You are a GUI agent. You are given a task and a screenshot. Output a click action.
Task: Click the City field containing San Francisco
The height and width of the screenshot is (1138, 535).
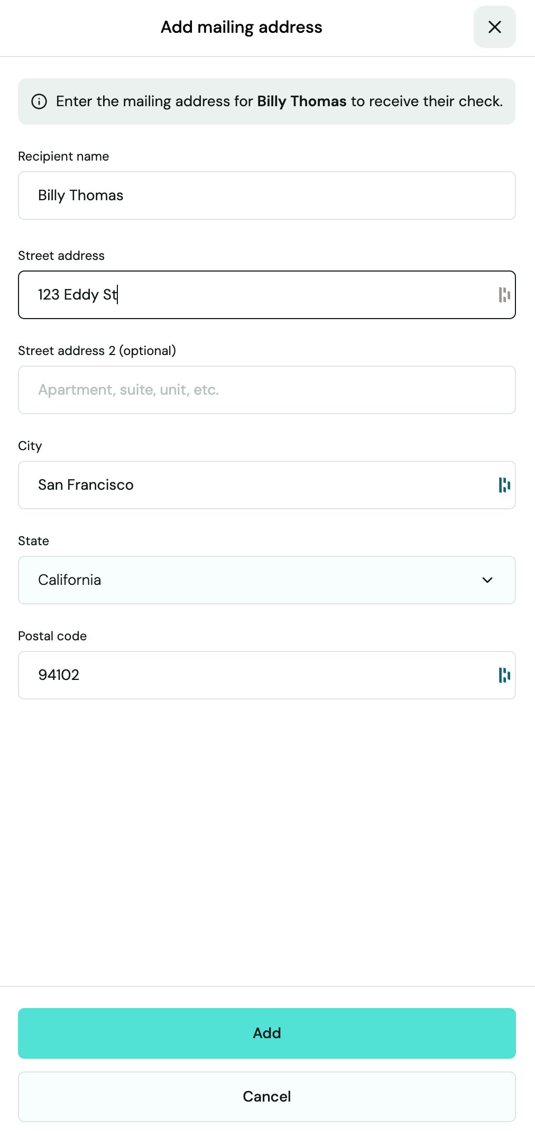[x=267, y=485]
